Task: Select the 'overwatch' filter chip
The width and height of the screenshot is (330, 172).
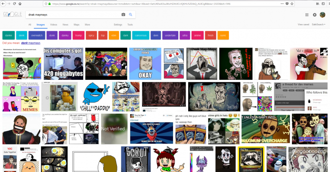Action: (37, 35)
